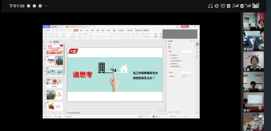Screen dimensions: 271x131
Task: Click the pin icon on properties panel
Action: click(190, 41)
